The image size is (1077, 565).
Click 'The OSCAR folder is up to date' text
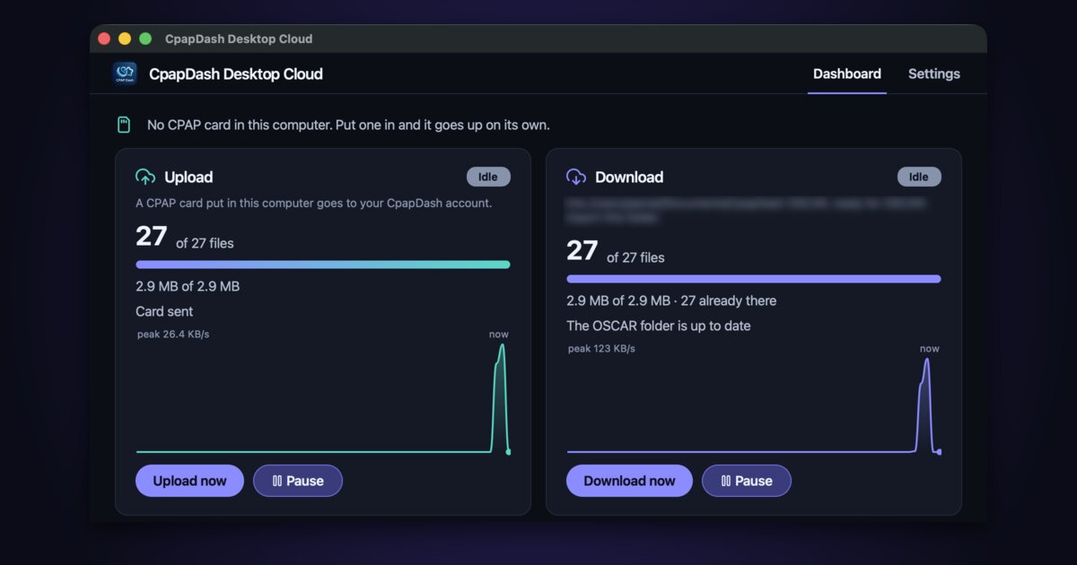pyautogui.click(x=659, y=326)
